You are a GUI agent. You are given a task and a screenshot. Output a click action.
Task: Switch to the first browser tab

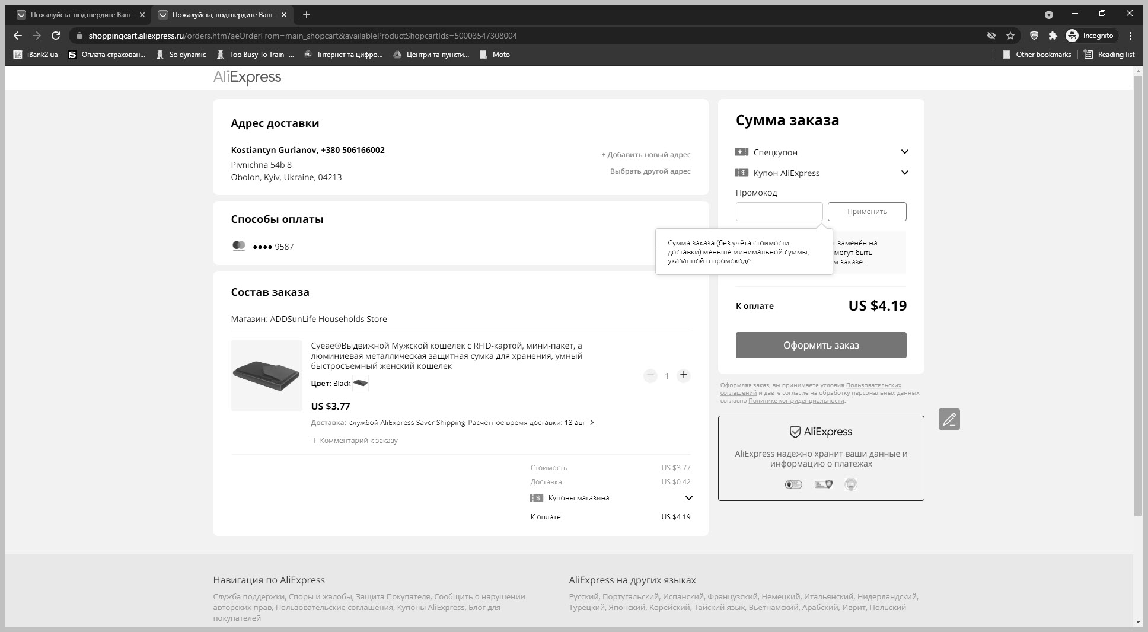80,15
